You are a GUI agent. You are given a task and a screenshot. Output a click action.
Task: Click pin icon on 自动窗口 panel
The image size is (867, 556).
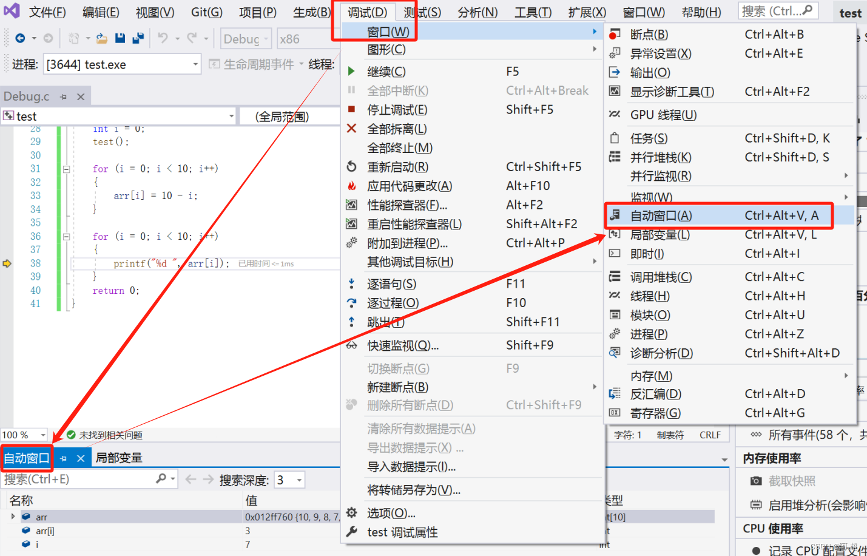64,458
